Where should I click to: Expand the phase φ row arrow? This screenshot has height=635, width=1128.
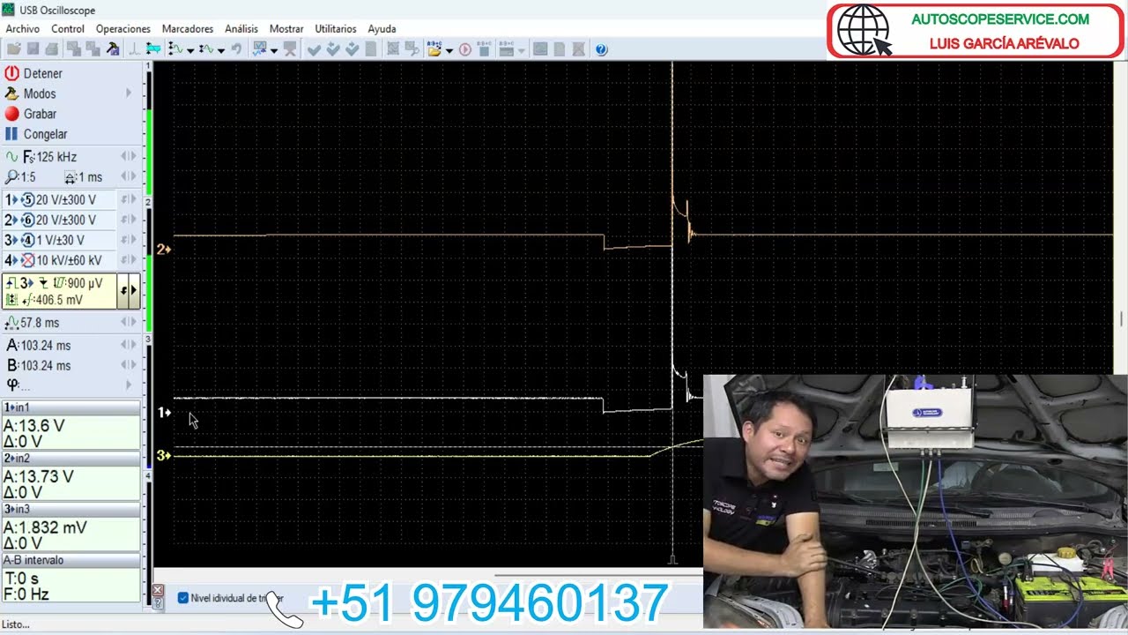click(129, 385)
